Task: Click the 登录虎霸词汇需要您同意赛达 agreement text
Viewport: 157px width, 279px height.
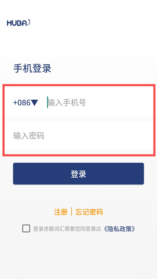Action: 67,229
